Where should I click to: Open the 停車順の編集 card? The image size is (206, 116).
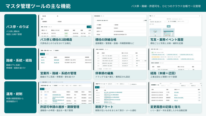[120, 64]
